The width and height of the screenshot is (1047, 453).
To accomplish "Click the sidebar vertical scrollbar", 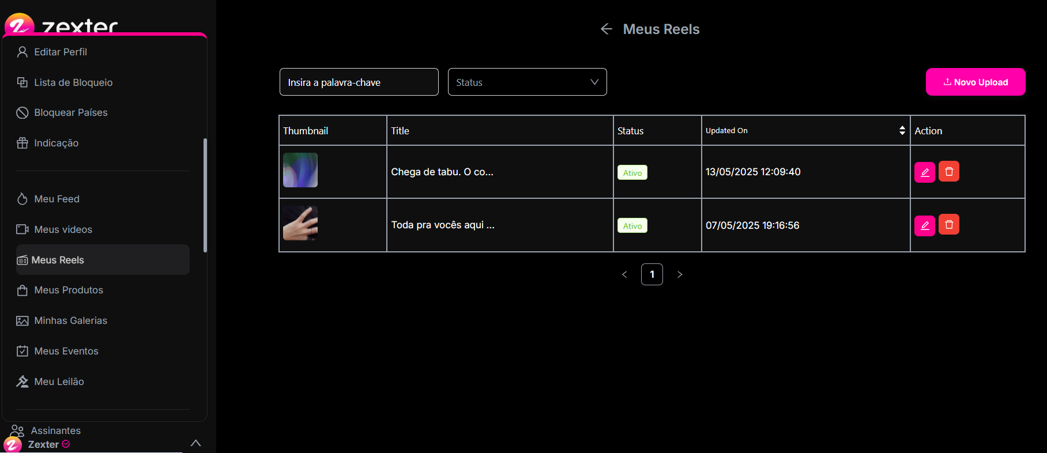I will pyautogui.click(x=205, y=195).
